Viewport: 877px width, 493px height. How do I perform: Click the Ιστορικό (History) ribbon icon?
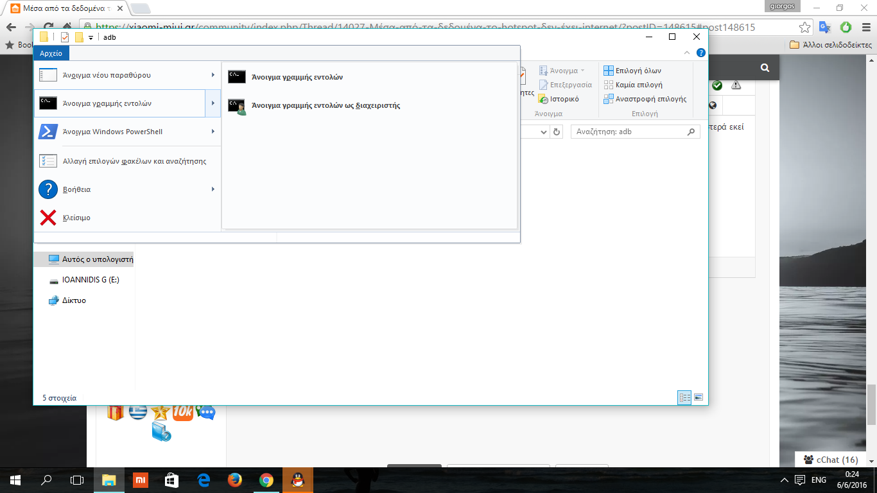pyautogui.click(x=559, y=99)
